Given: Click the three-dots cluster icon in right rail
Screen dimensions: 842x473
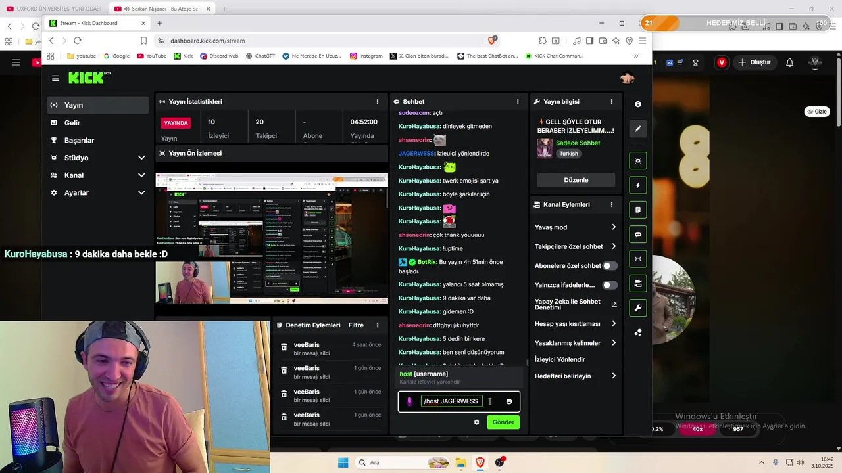Looking at the screenshot, I should point(637,332).
